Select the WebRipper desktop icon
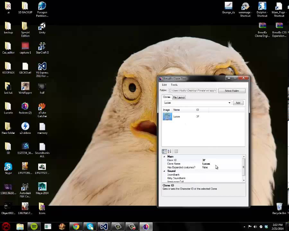The image size is (289, 231). pos(25,88)
